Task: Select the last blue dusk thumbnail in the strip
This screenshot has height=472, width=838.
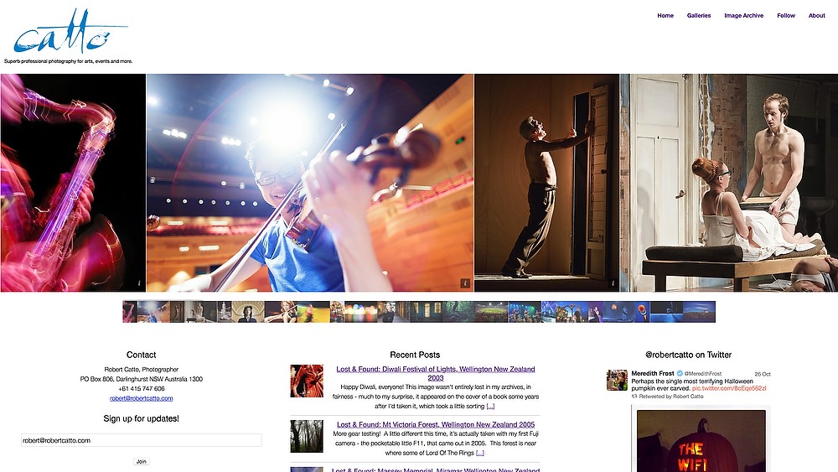Action: [x=699, y=312]
